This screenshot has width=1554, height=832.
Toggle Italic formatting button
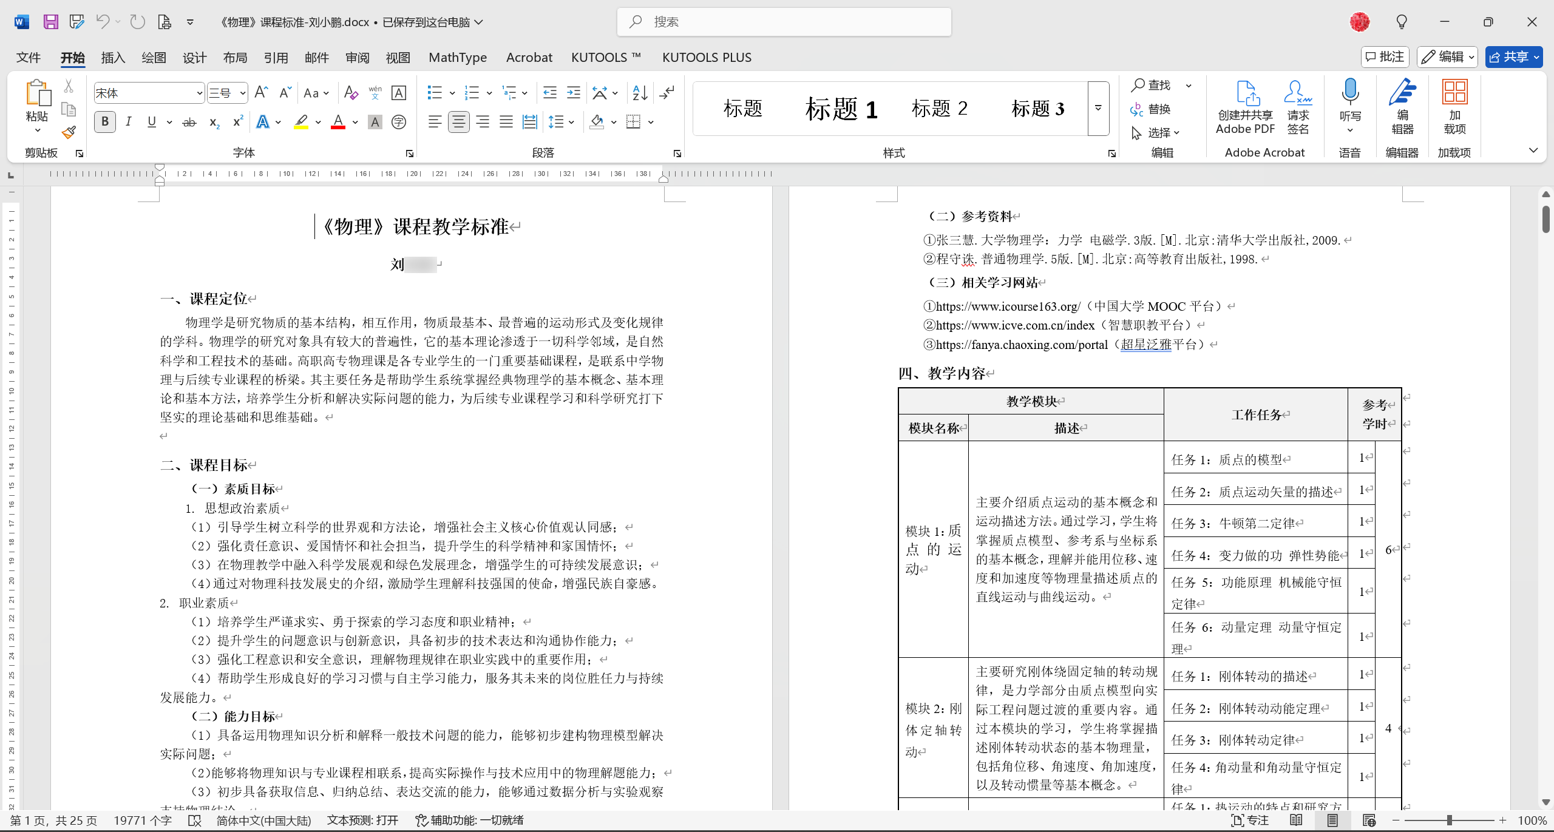point(129,122)
